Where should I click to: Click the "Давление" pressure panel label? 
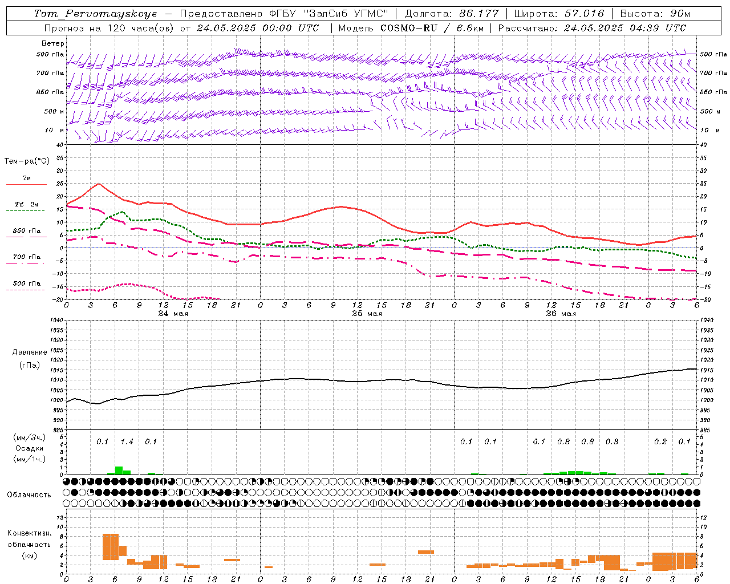coord(30,352)
